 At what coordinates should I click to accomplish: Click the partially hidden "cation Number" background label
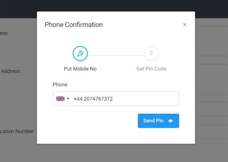click(x=17, y=131)
